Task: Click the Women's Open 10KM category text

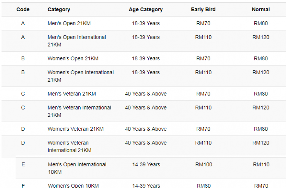Action: click(73, 186)
